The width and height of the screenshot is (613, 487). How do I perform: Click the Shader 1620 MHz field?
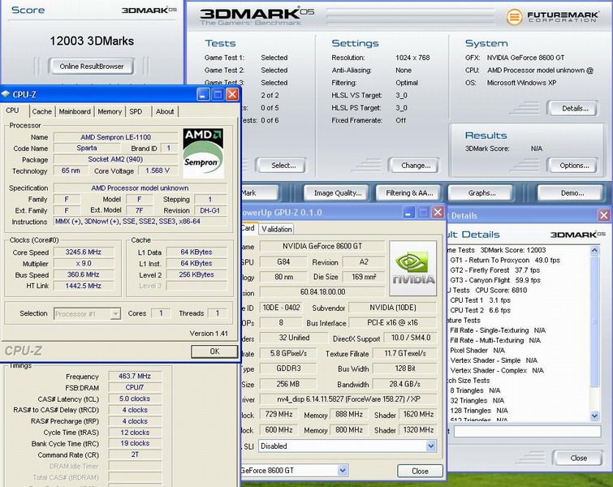coord(418,414)
